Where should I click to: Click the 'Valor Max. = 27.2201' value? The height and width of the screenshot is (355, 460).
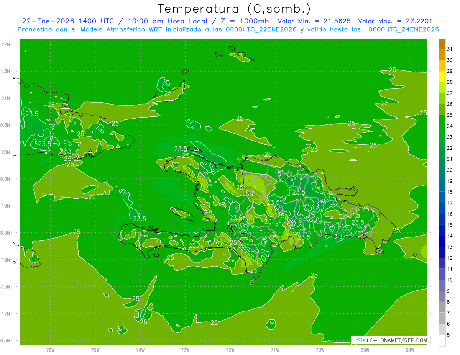coord(395,21)
